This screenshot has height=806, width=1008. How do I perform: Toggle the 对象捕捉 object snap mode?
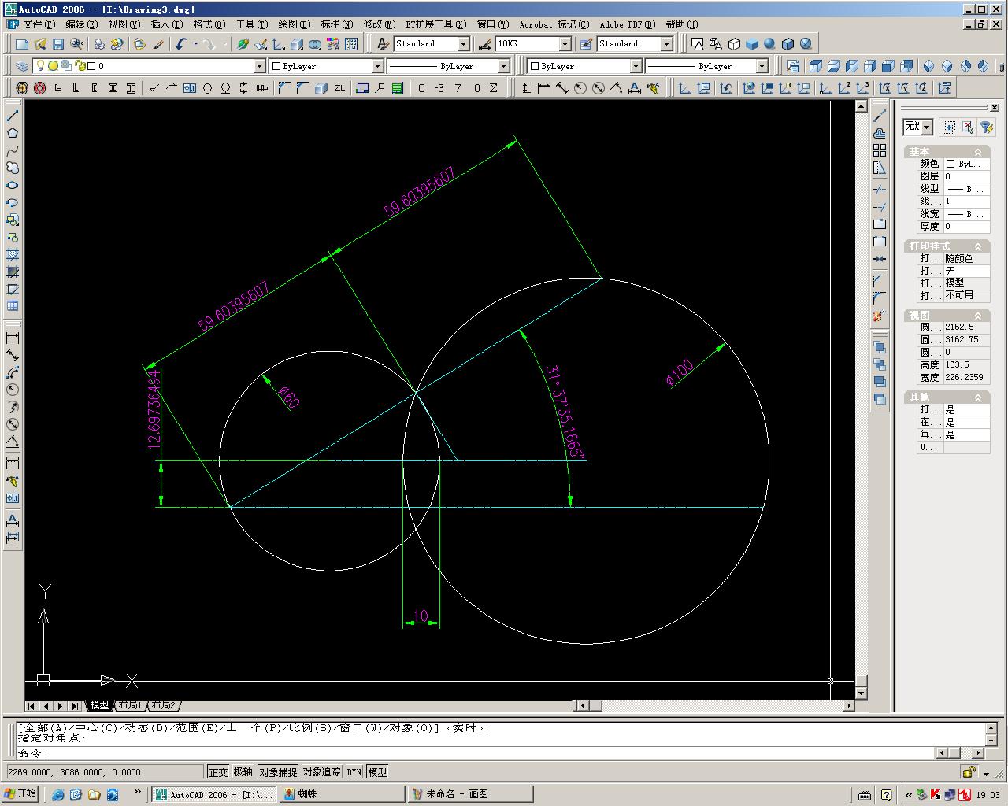tap(278, 772)
